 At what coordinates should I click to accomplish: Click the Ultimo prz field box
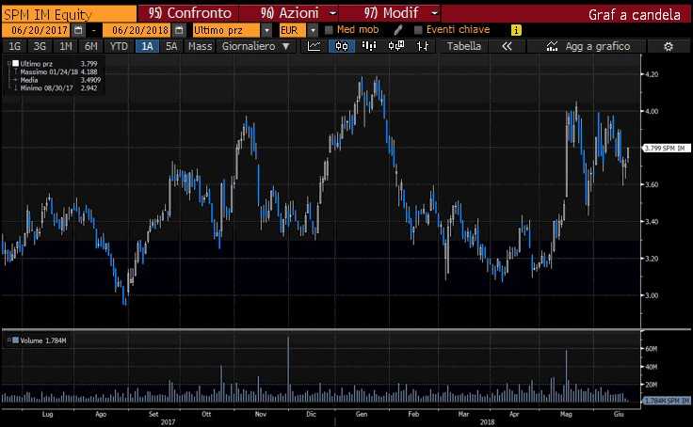(226, 30)
